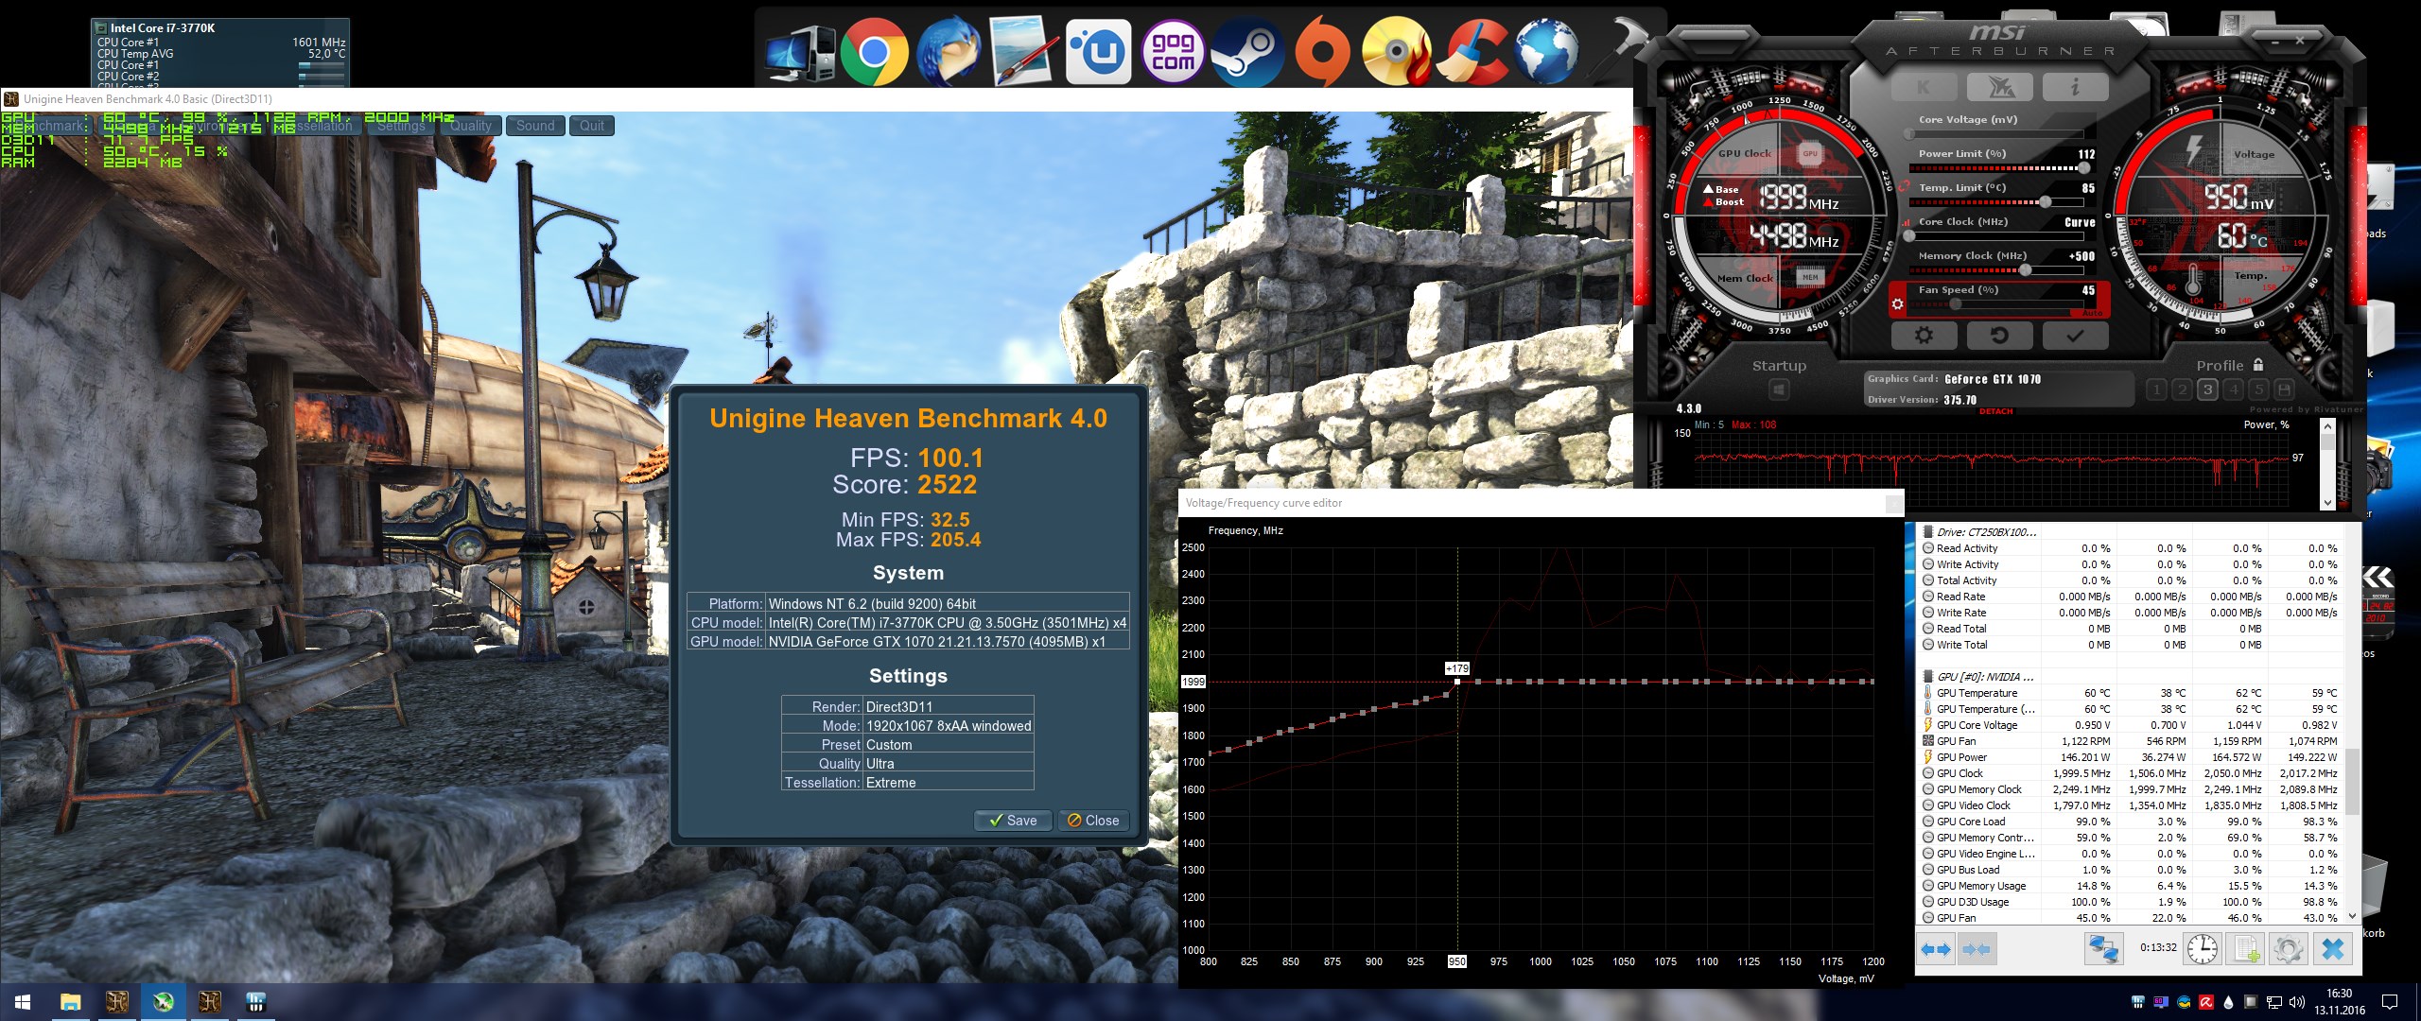Click the save profile floppy icon
Viewport: 2421px width, 1021px height.
tap(2284, 389)
